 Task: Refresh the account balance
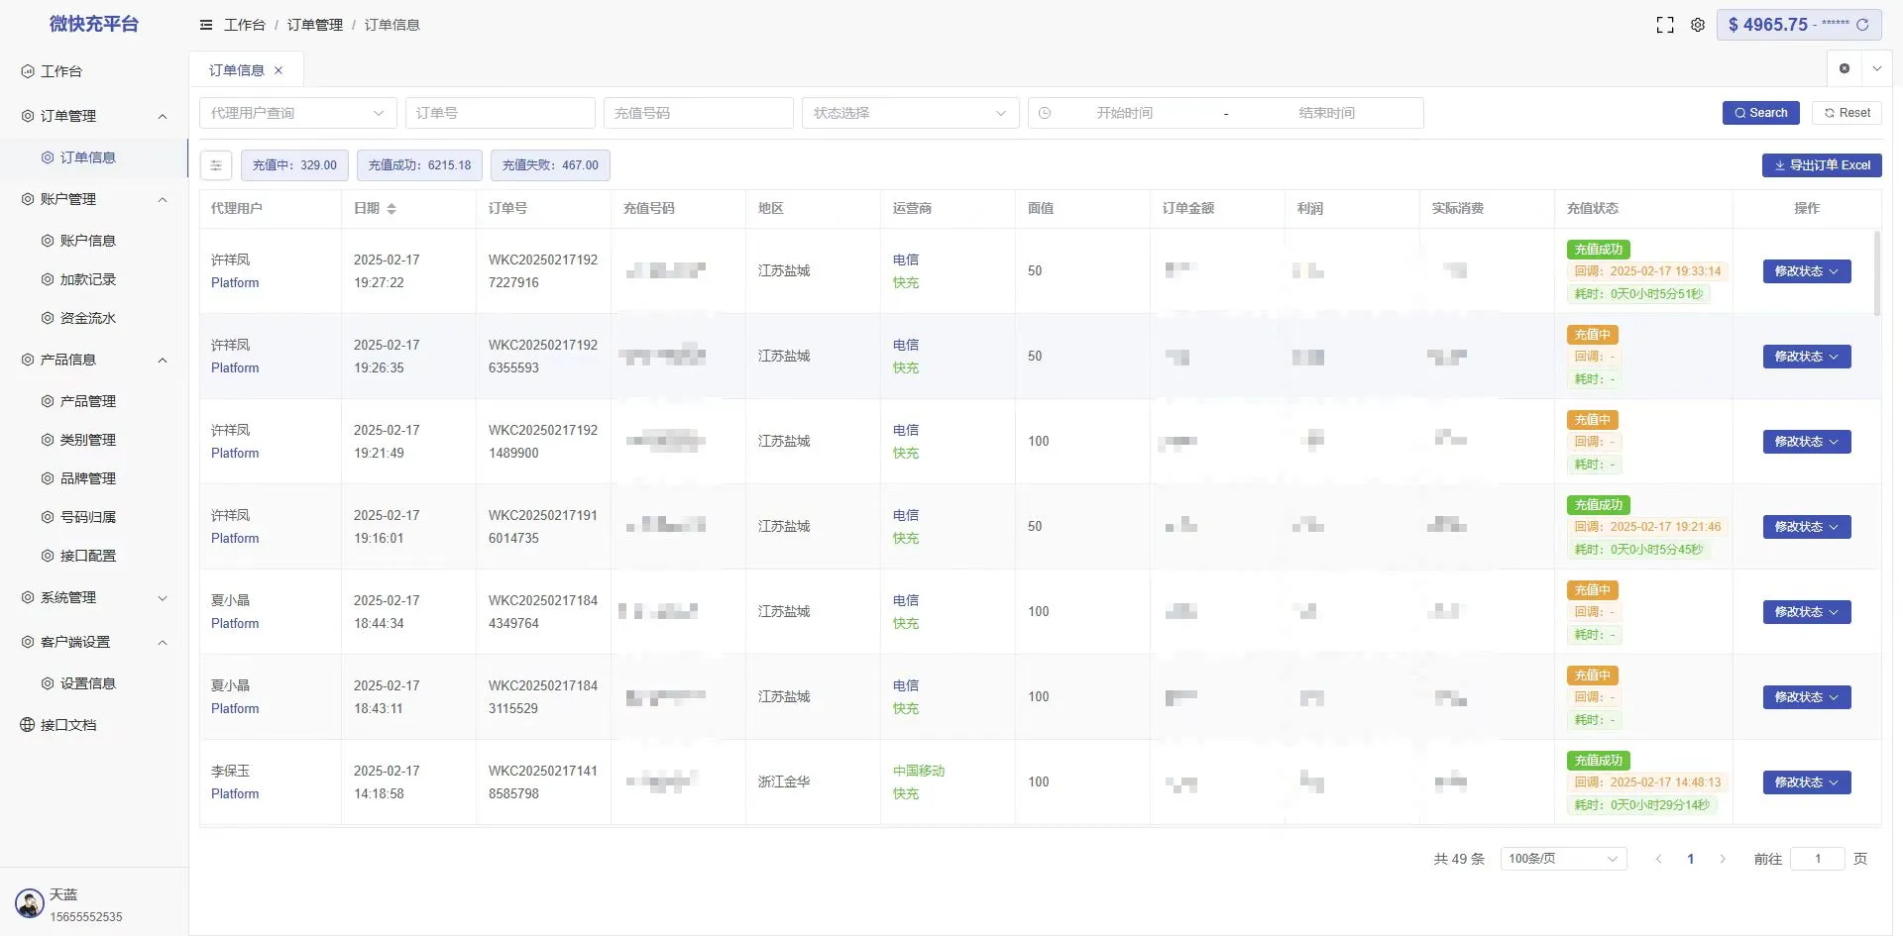[1862, 25]
